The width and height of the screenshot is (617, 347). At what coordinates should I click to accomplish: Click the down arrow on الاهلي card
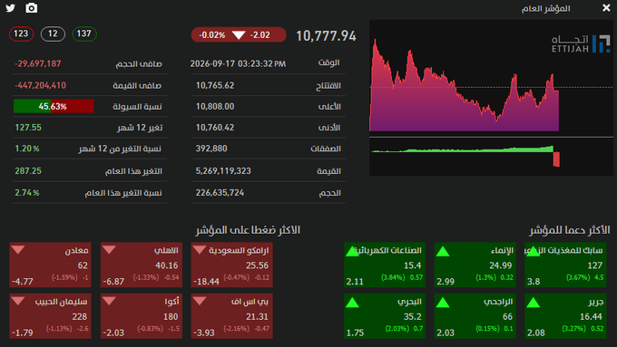[x=109, y=250]
